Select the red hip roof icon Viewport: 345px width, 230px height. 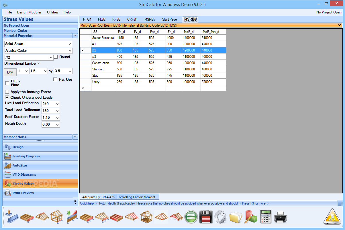click(177, 217)
